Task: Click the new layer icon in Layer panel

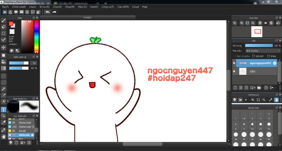Action: click(x=235, y=88)
